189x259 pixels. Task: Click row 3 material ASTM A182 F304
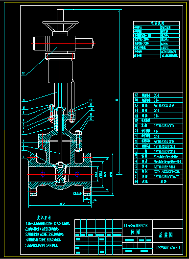point(165,166)
